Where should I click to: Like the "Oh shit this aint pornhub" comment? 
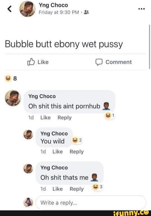(x=45, y=117)
